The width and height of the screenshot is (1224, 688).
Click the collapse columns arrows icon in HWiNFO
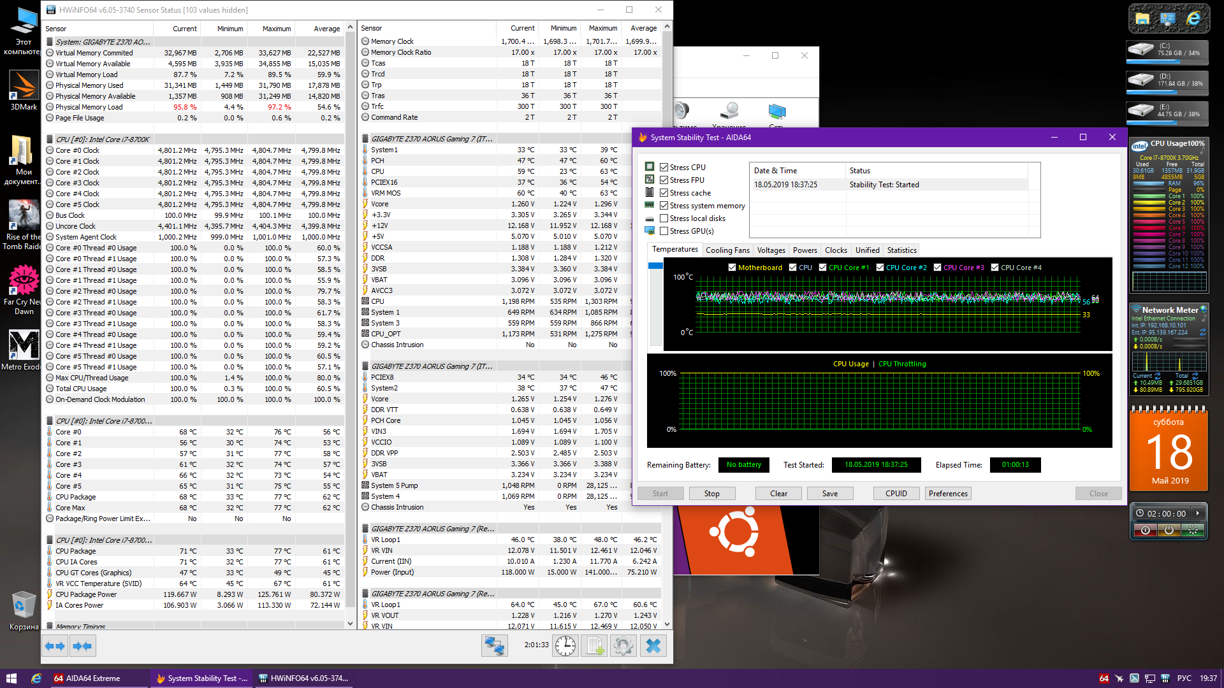point(82,646)
